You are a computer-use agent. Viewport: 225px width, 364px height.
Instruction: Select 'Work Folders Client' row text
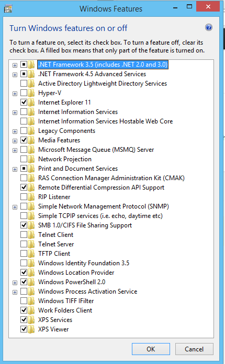tap(65, 310)
